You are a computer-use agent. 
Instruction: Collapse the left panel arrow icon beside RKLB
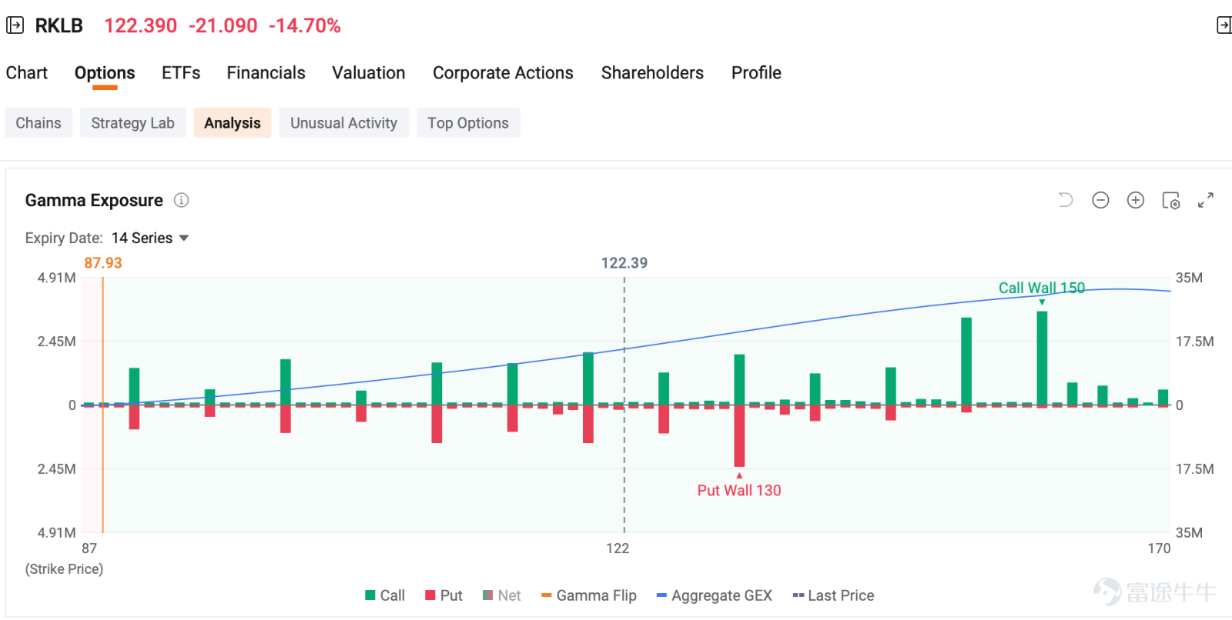pos(15,25)
